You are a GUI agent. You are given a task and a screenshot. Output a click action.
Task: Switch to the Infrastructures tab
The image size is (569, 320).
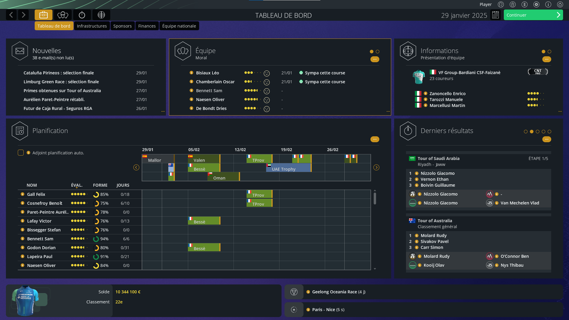92,26
